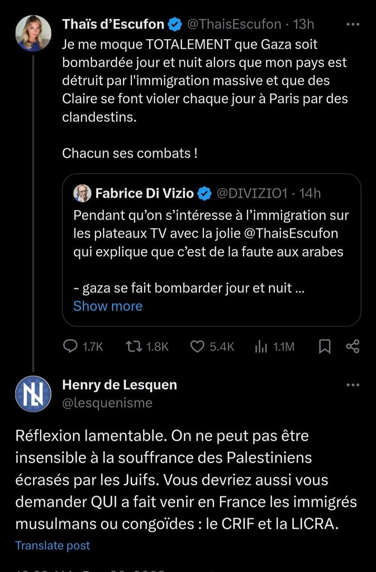This screenshot has width=376, height=572.
Task: Open the more options menu on top post
Action: tap(353, 25)
